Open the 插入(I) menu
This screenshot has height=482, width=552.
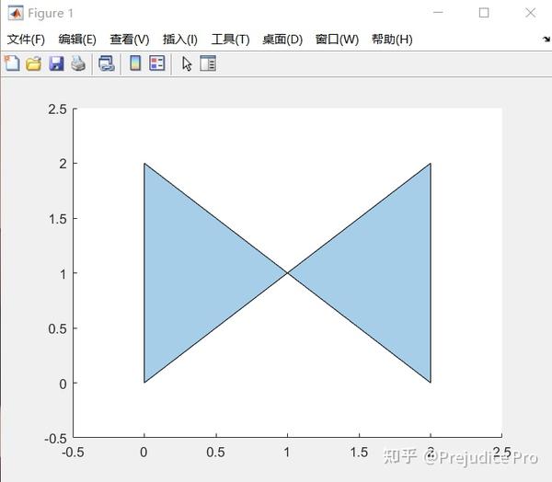pyautogui.click(x=180, y=39)
